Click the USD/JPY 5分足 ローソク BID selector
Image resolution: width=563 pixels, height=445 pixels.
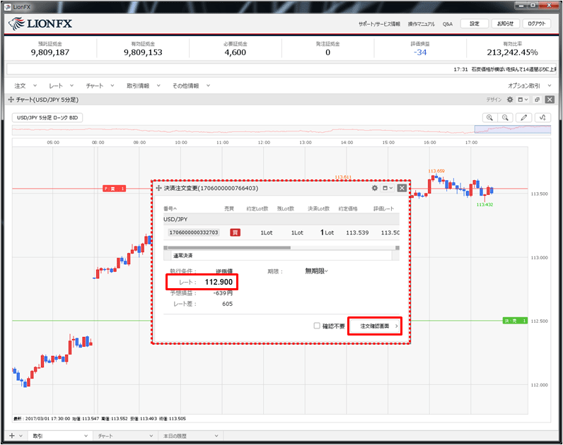[47, 118]
